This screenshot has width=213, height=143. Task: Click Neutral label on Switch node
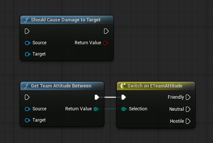point(176,109)
